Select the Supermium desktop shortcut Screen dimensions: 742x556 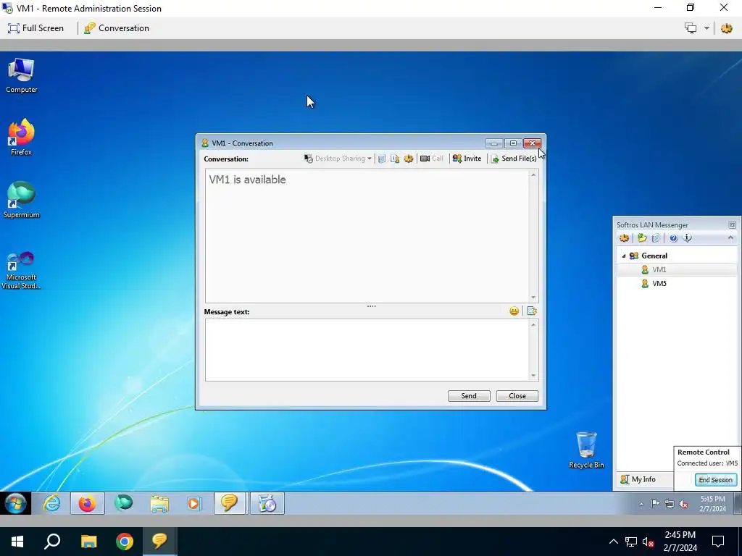click(x=21, y=200)
